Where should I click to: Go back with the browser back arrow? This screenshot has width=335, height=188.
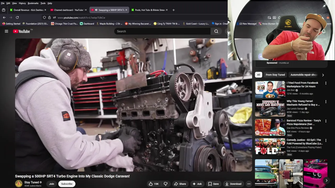tap(4, 17)
